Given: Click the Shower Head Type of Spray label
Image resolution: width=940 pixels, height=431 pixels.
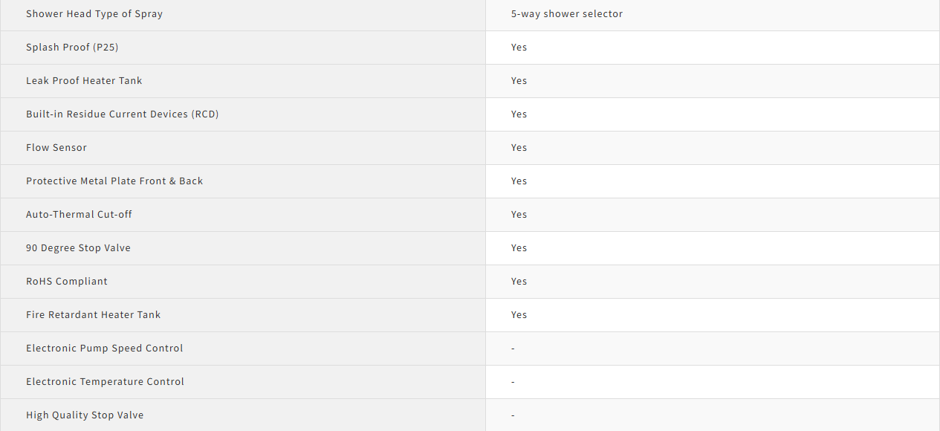Looking at the screenshot, I should [94, 14].
